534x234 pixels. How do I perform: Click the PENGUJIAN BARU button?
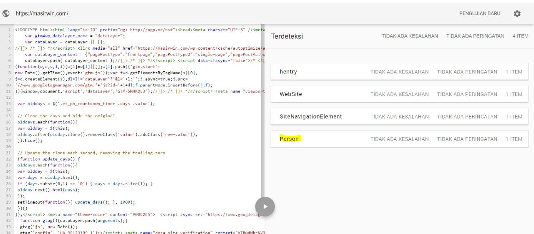[x=480, y=13]
